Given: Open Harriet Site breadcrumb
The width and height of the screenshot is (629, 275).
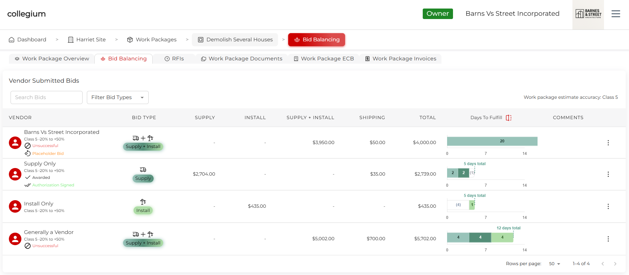Looking at the screenshot, I should point(87,40).
